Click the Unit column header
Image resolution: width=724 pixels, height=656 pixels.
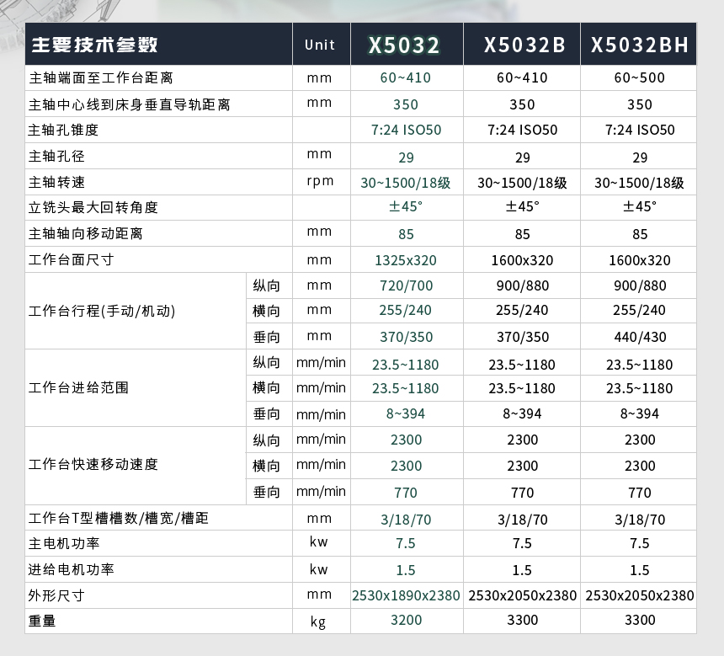coord(320,45)
